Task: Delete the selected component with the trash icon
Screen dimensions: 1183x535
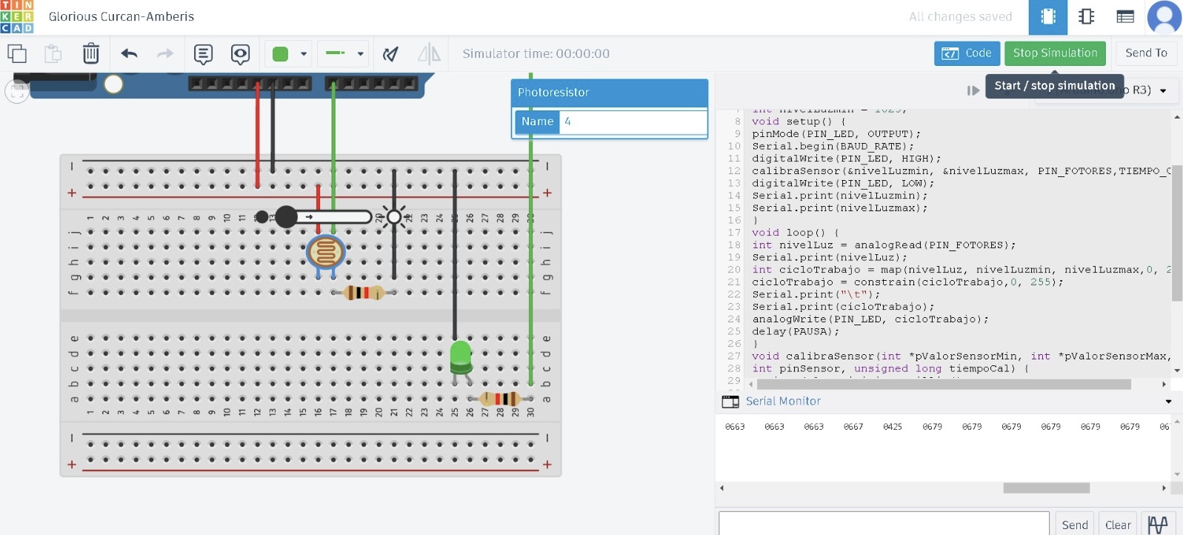Action: coord(90,53)
